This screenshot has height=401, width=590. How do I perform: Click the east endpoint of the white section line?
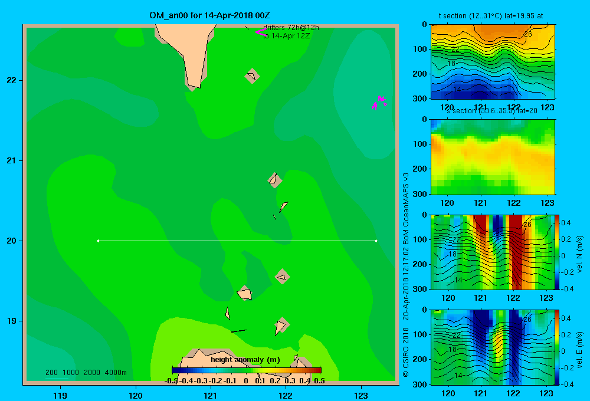pyautogui.click(x=376, y=241)
